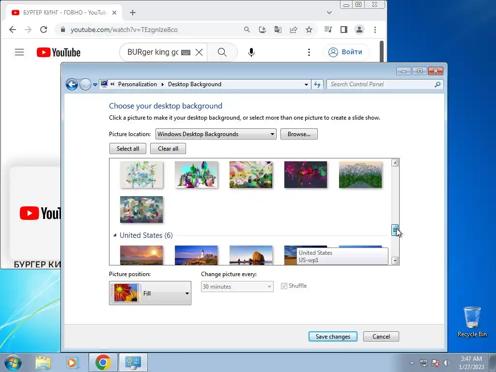Viewport: 496px width, 372px height.
Task: Click the wallpaper list scroll up arrow
Action: (395, 163)
